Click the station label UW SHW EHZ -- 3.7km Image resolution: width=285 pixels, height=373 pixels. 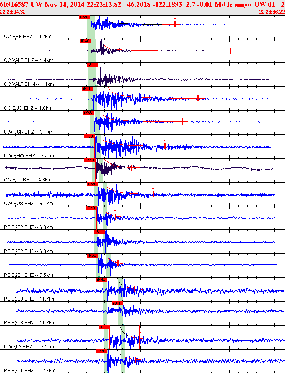[x=29, y=156]
